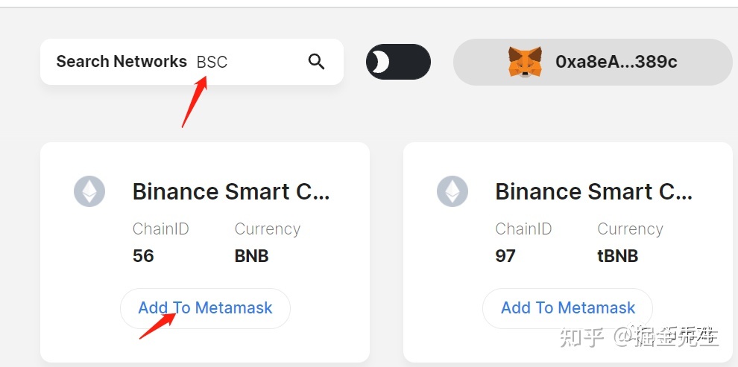Click the magnifier search icon
Screen dimensions: 738x367
pos(316,62)
